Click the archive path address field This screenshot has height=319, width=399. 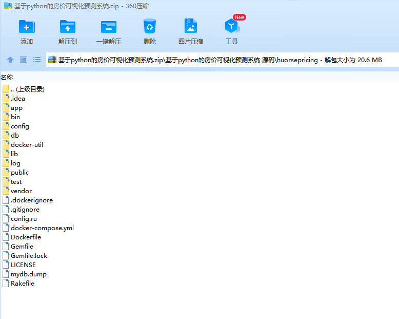click(x=222, y=60)
